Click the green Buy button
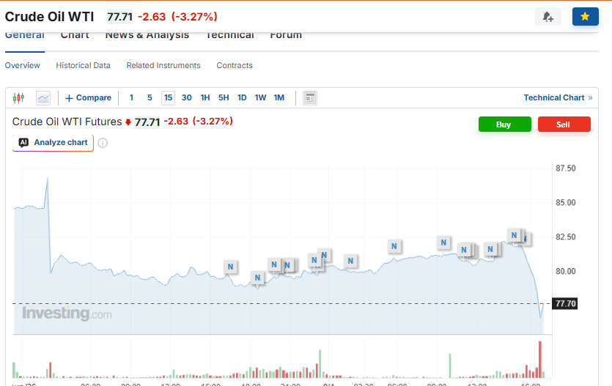612x386 pixels. pos(505,125)
